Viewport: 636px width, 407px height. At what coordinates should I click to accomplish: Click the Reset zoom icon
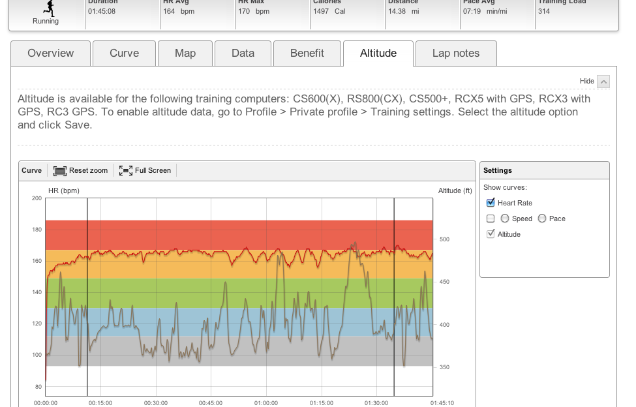[x=59, y=171]
